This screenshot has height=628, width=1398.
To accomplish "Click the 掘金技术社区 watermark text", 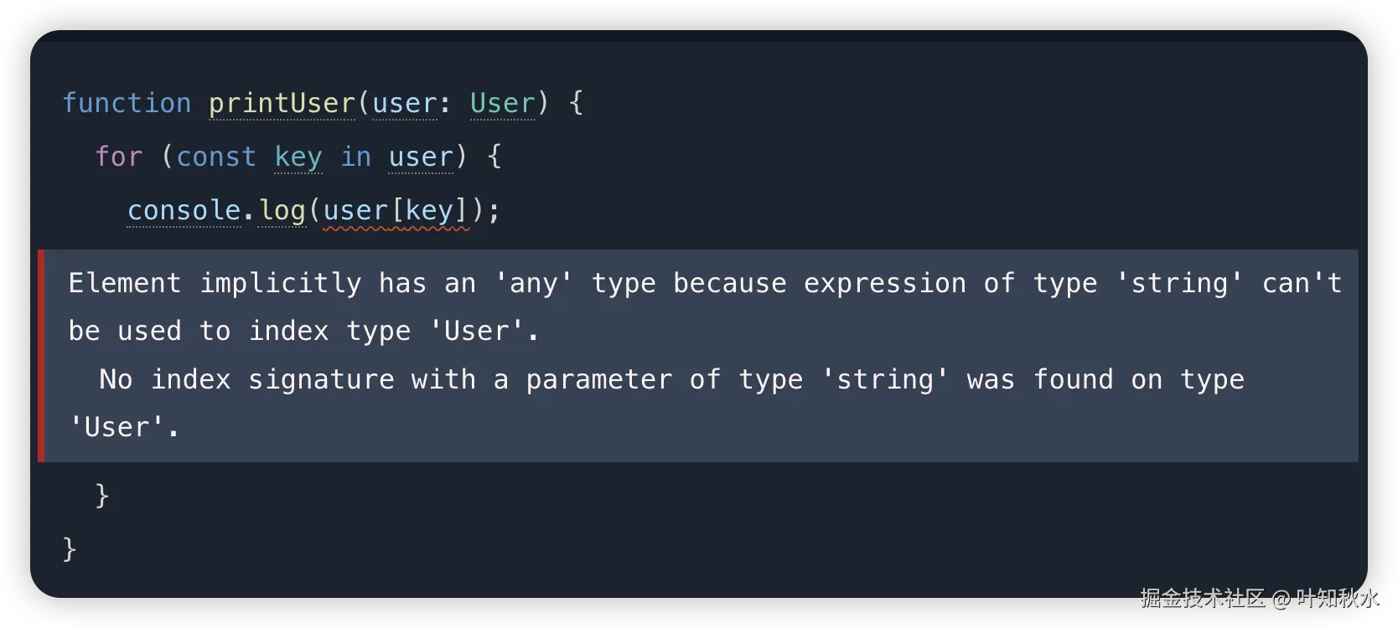I will (1201, 598).
